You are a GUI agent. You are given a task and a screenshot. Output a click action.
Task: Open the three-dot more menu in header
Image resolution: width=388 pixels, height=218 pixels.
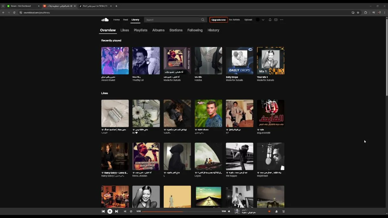tap(282, 20)
